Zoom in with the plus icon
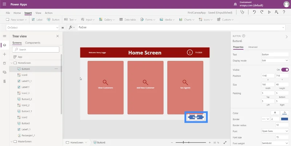 tap(210, 142)
